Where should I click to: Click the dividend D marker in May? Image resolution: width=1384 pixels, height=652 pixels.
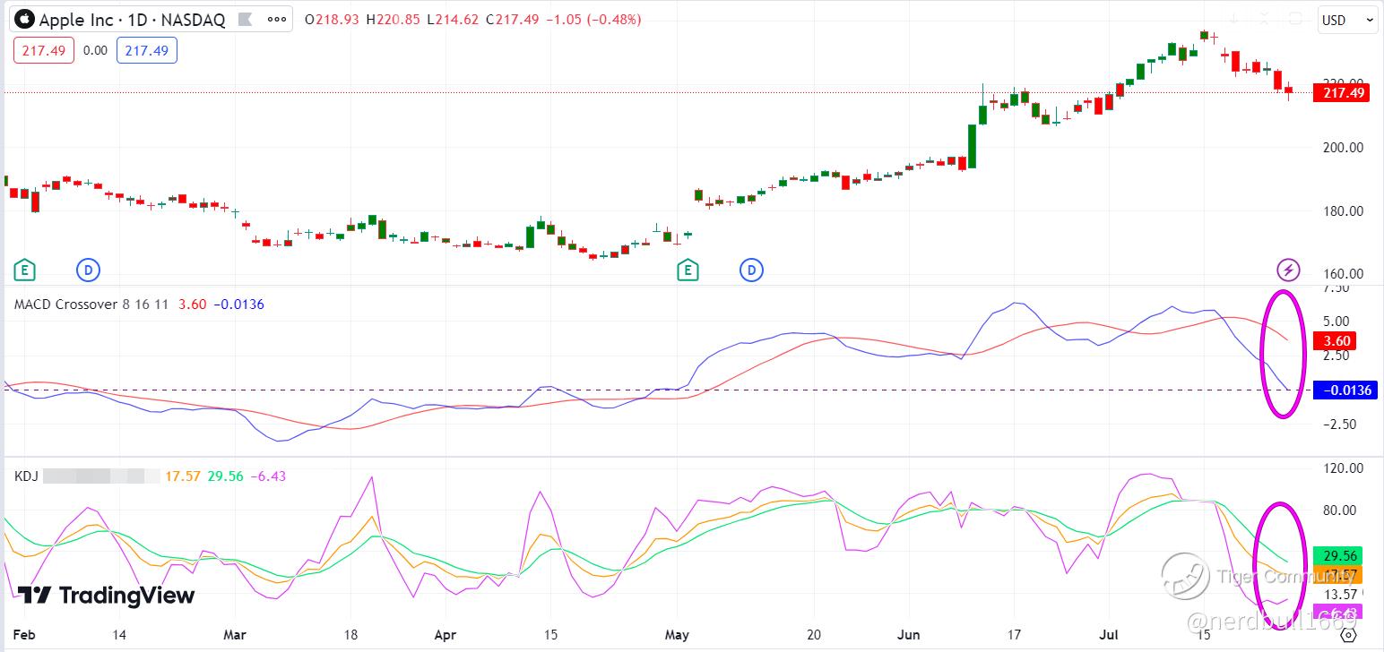(x=751, y=269)
